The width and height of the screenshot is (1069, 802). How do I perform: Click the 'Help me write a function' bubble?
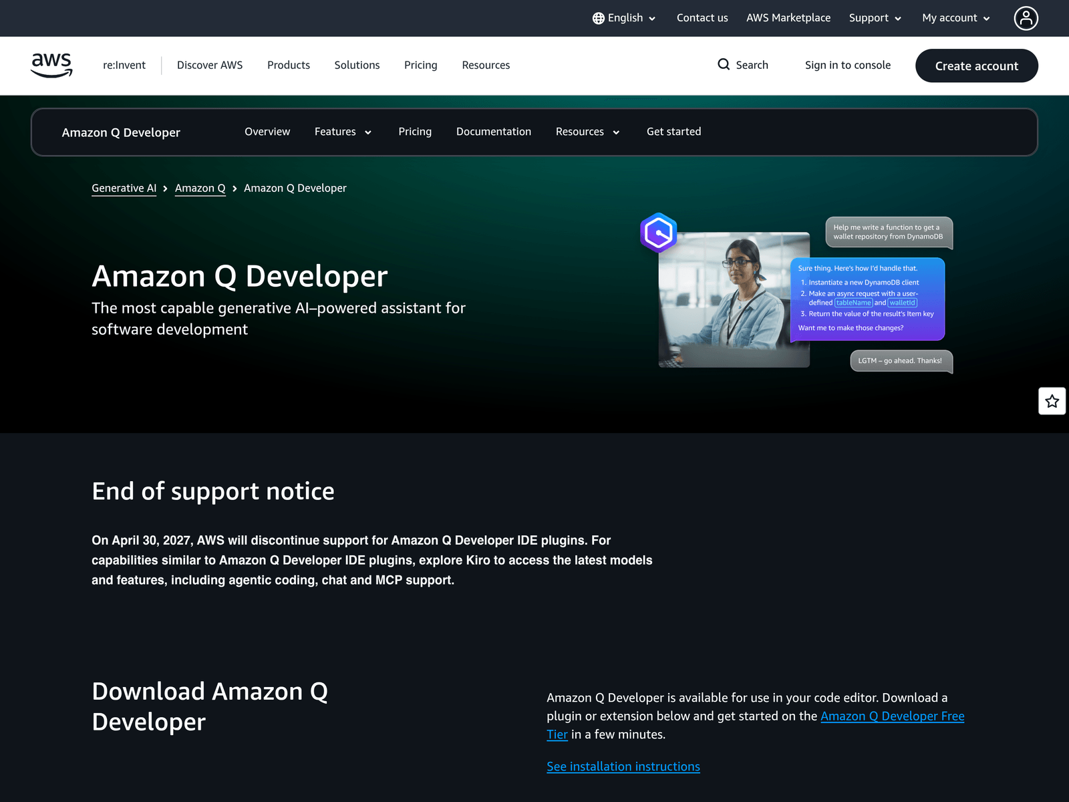pyautogui.click(x=889, y=233)
